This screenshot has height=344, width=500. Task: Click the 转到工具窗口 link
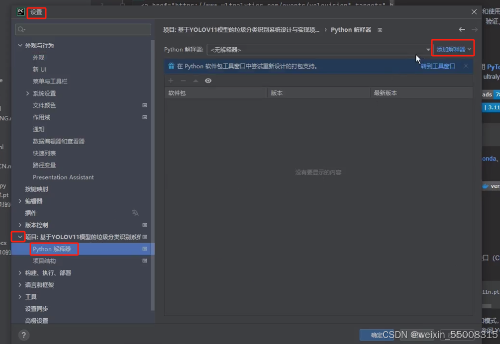[x=438, y=66]
